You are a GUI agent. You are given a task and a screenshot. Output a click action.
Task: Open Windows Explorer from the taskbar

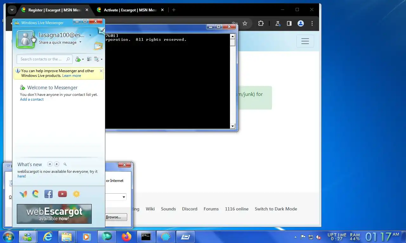pos(67,237)
